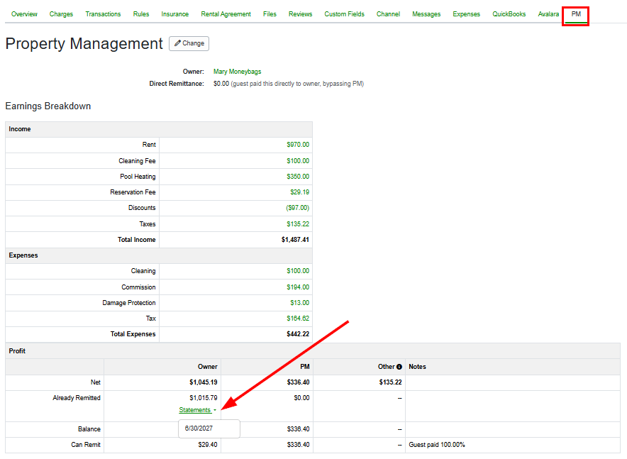Select the Avalara tab
Image resolution: width=627 pixels, height=459 pixels.
tap(548, 14)
